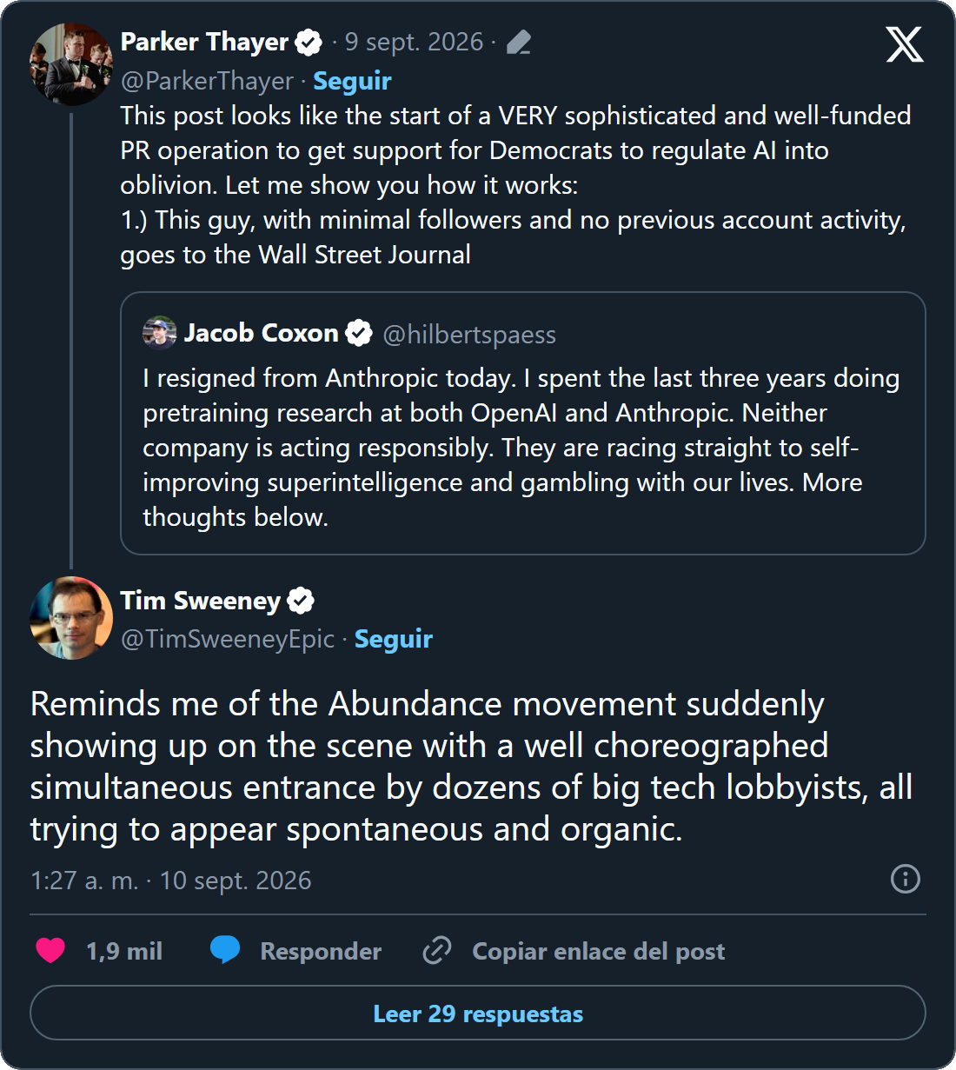Open Tim Sweeney's profile picture
Image resolution: width=956 pixels, height=1070 pixels.
tap(71, 618)
